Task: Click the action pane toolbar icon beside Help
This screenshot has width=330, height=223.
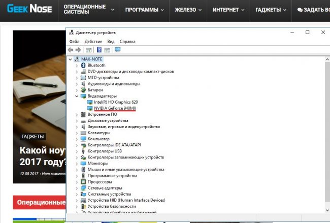Action: pyautogui.click(x=107, y=50)
